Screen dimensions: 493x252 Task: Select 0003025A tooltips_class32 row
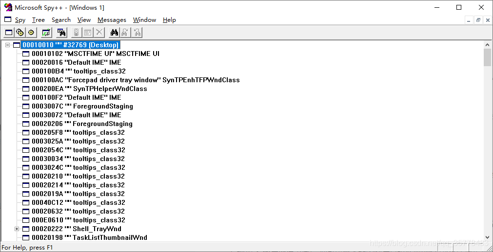78,142
